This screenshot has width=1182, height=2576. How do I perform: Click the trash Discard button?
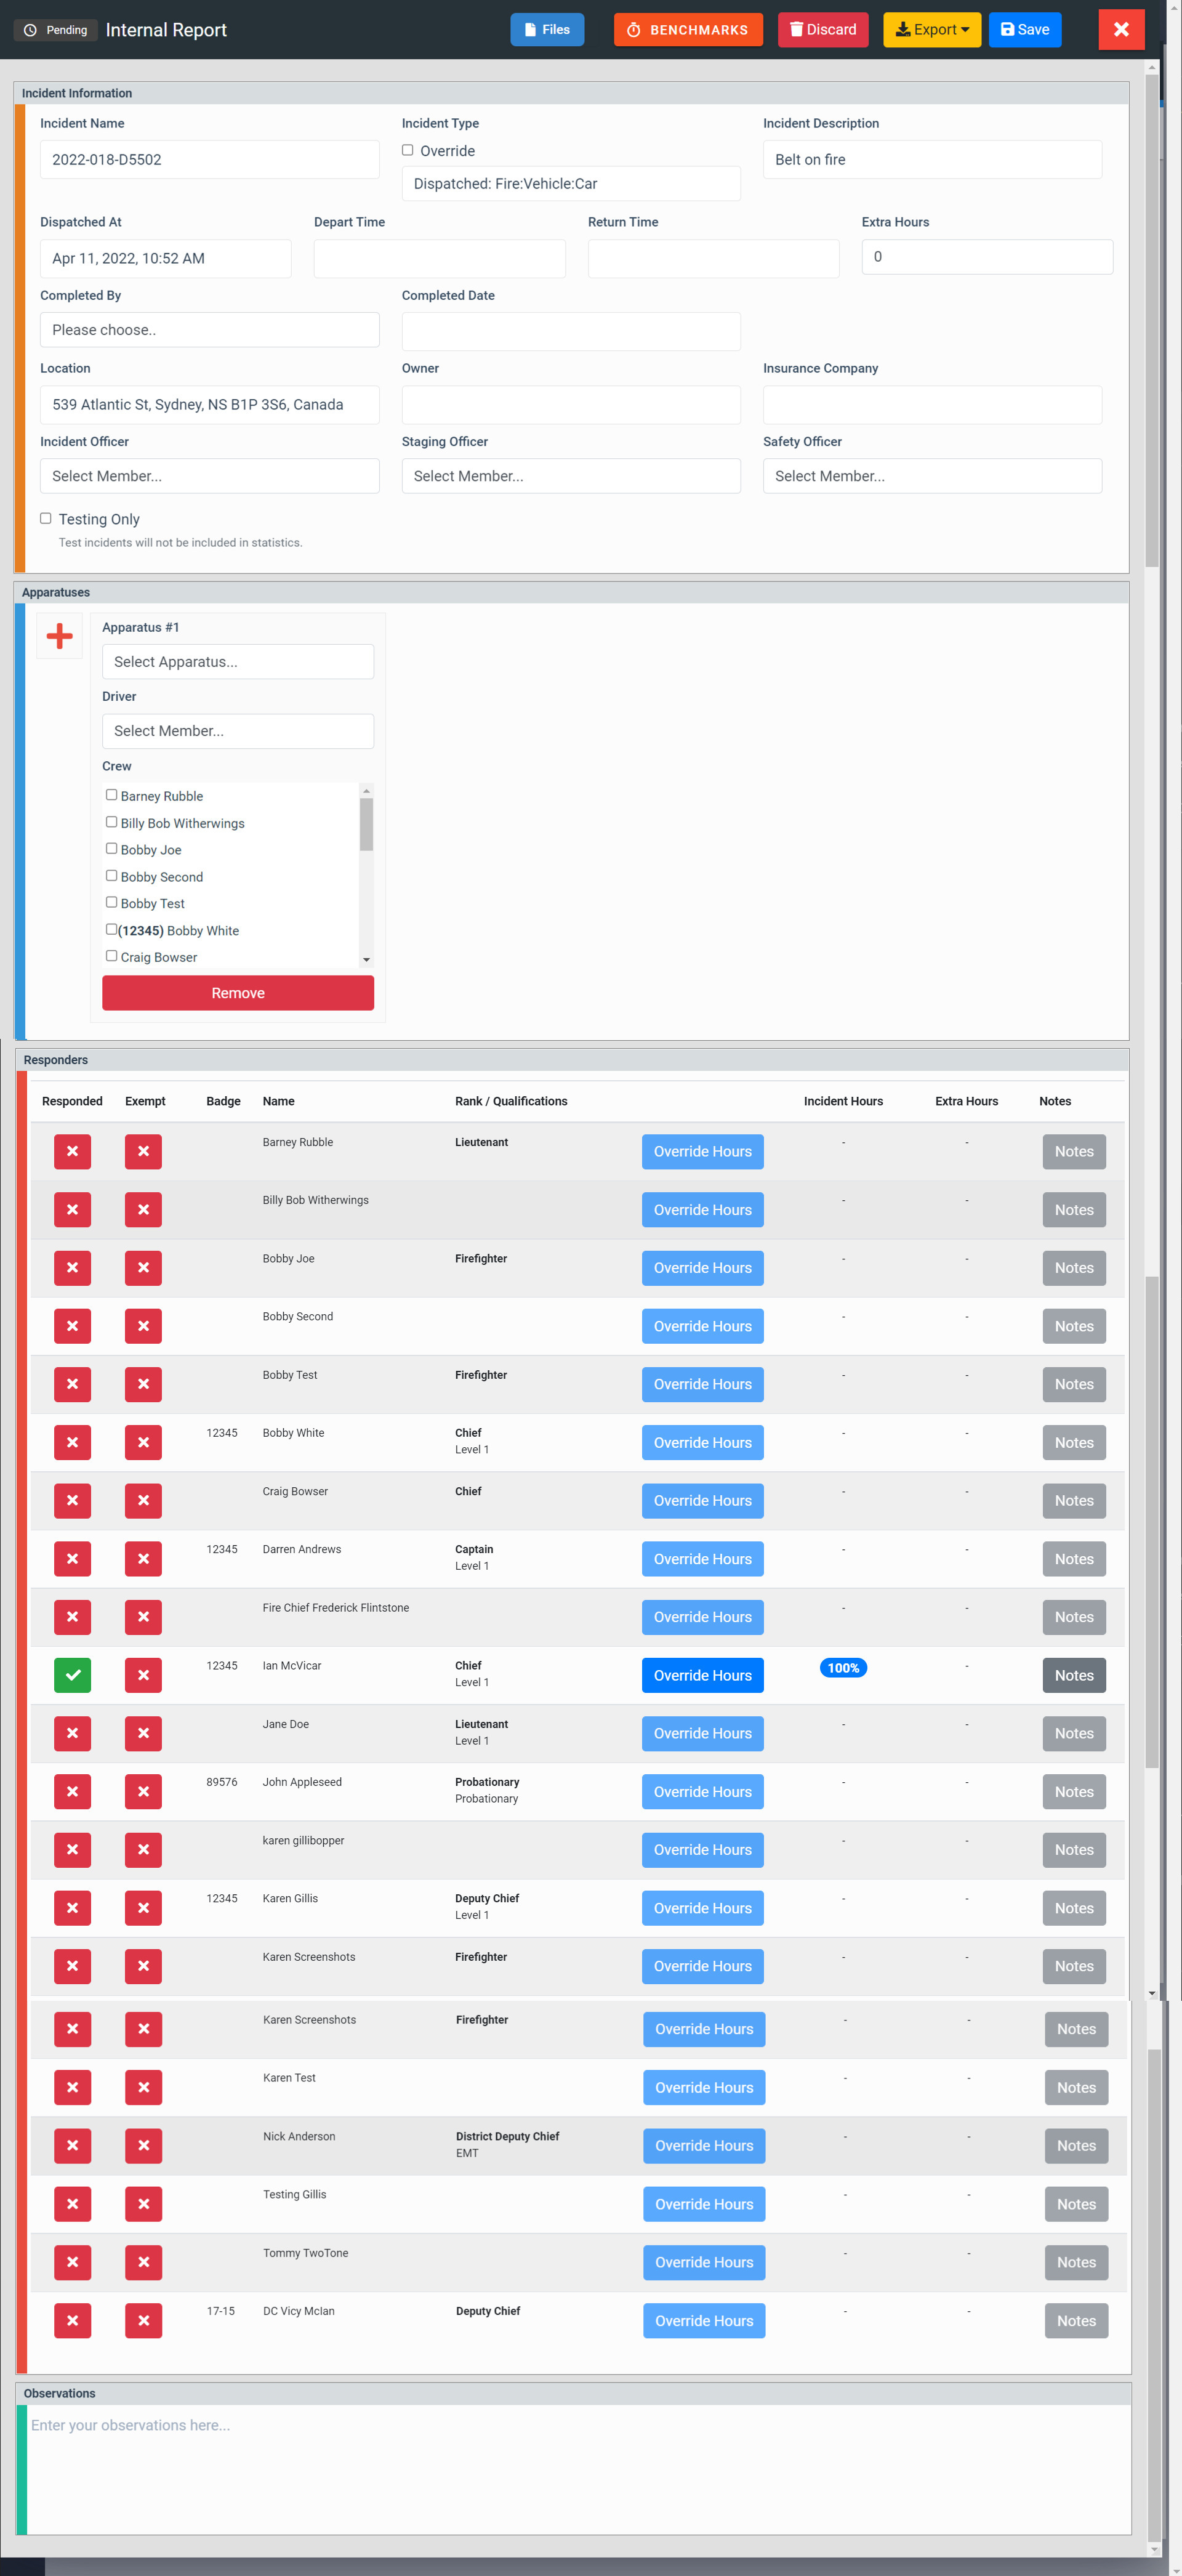point(822,29)
